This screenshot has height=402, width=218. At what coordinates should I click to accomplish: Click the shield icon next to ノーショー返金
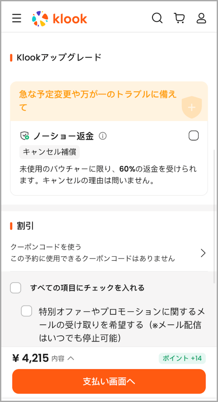tap(25, 136)
